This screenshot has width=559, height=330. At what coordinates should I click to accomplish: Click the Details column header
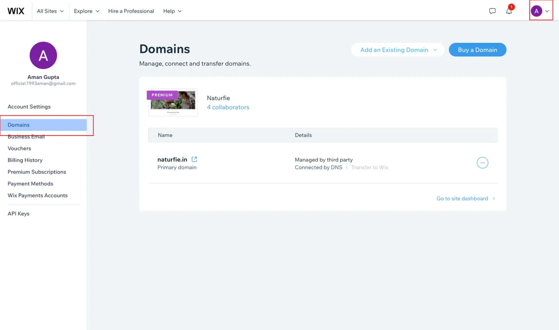coord(303,135)
